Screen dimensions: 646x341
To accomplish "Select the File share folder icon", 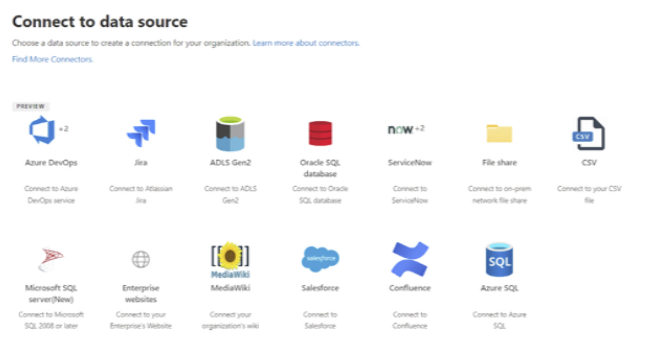I will [499, 133].
